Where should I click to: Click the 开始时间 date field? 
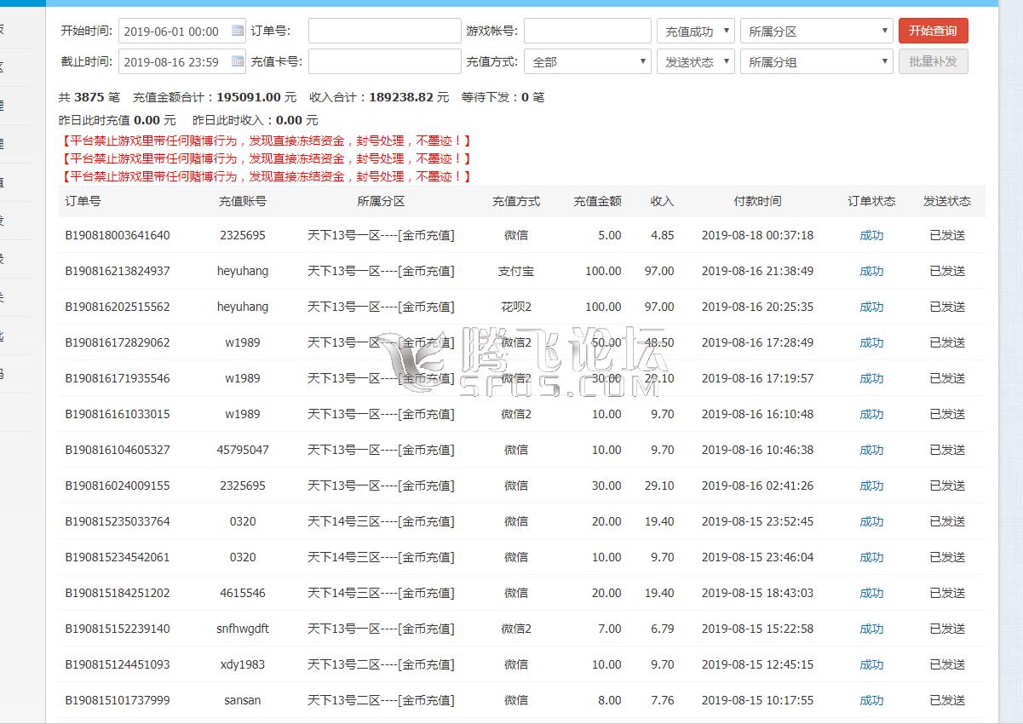[174, 32]
